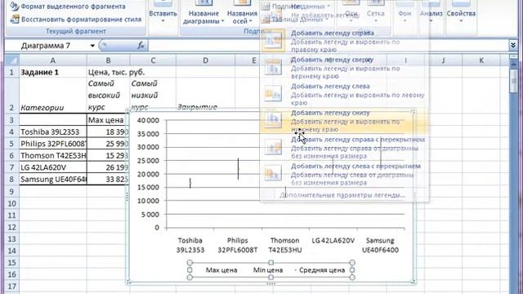Viewport: 523px width, 294px height.
Task: Click the Категории cell
Action: 52,96
